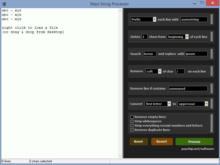The width and height of the screenshot is (220, 165).
Task: Click the 'ipsum' replace input field
Action: coord(196,54)
